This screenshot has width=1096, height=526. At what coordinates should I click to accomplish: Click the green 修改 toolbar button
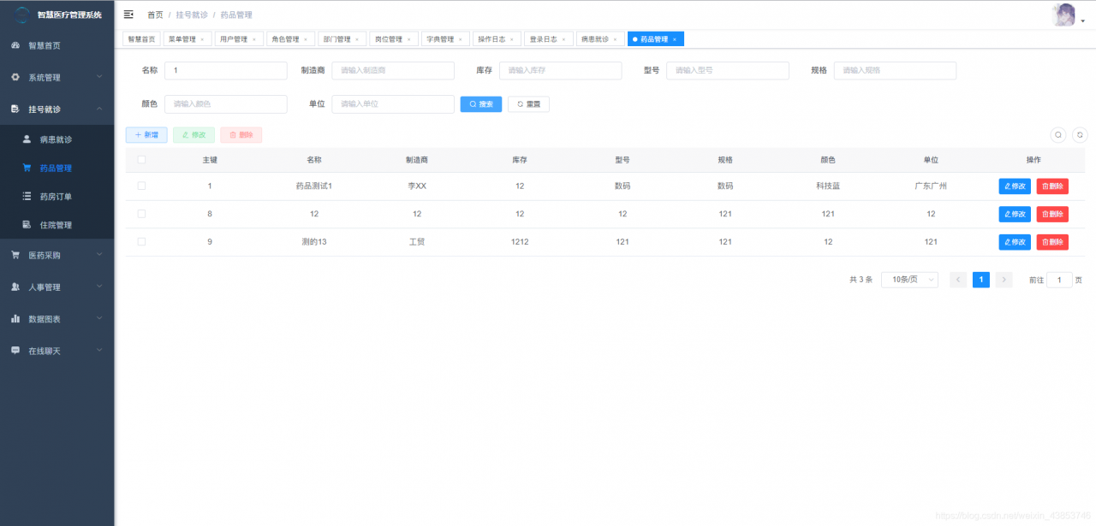[194, 135]
